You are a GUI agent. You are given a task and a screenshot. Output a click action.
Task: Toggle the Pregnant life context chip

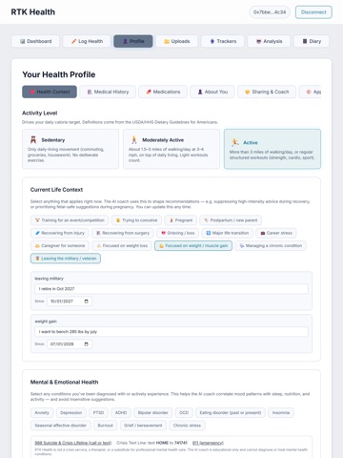coord(180,220)
